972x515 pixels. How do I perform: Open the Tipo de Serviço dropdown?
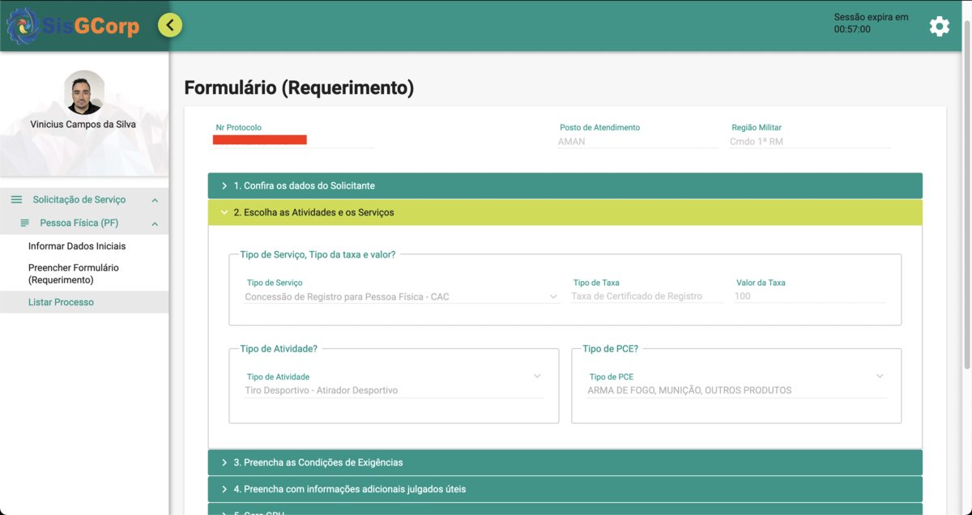click(401, 297)
